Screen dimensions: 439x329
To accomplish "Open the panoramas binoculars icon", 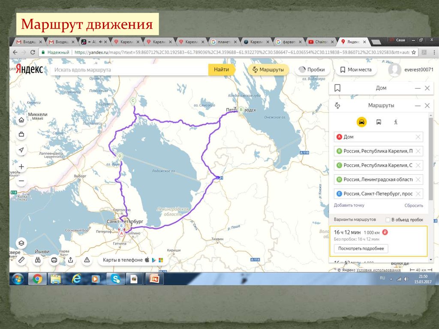I will 38,260.
